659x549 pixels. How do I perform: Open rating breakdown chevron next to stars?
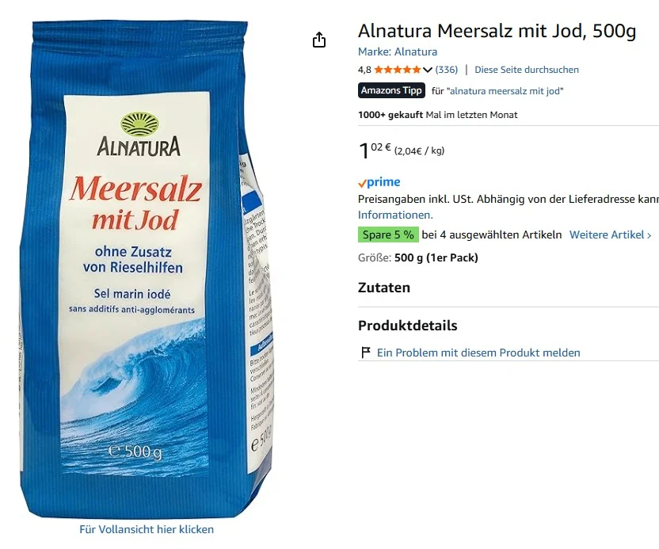pyautogui.click(x=428, y=70)
